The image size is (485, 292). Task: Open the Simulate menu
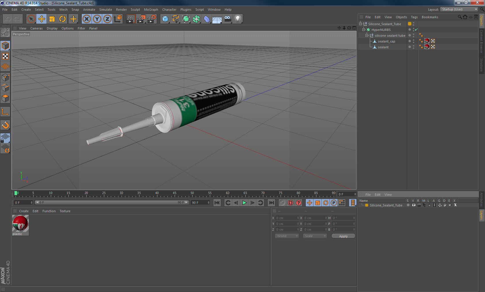(106, 10)
